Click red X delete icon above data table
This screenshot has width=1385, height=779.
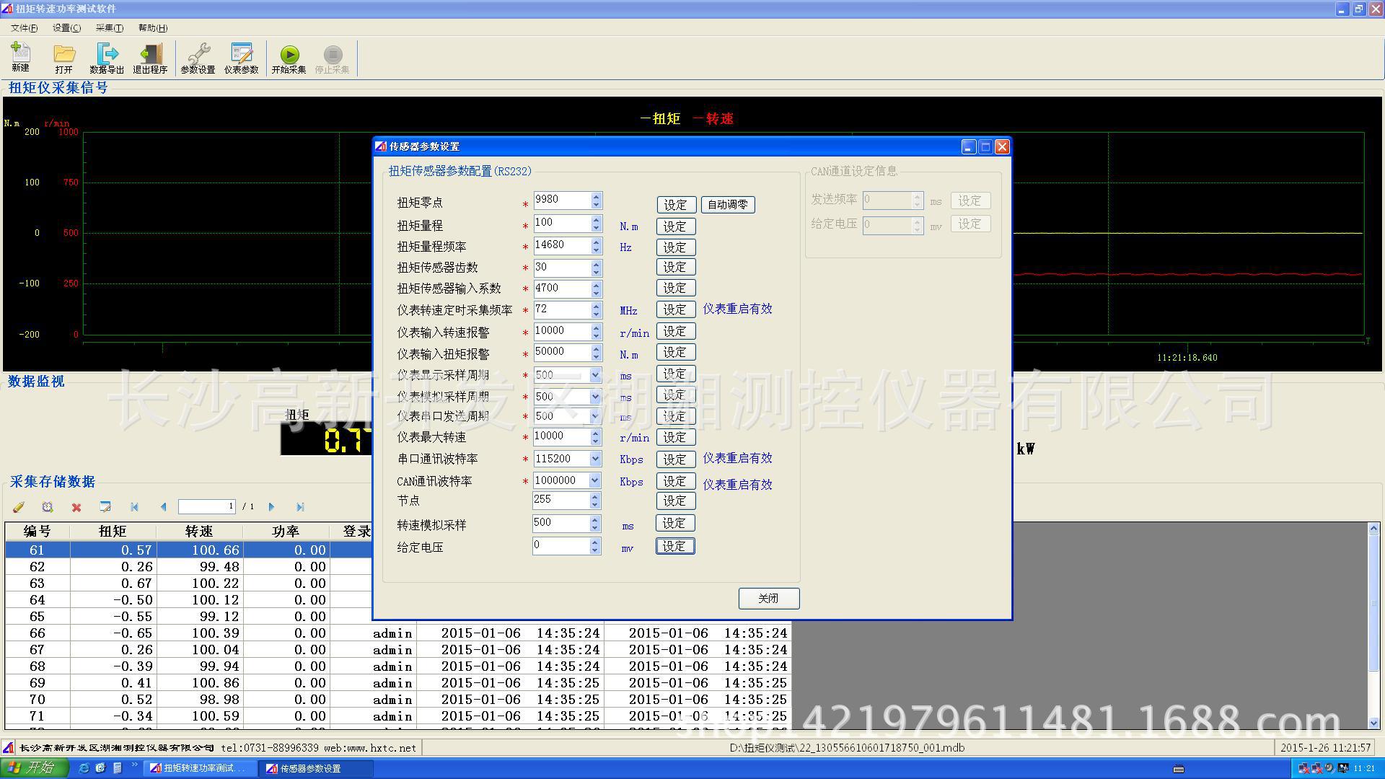click(76, 507)
